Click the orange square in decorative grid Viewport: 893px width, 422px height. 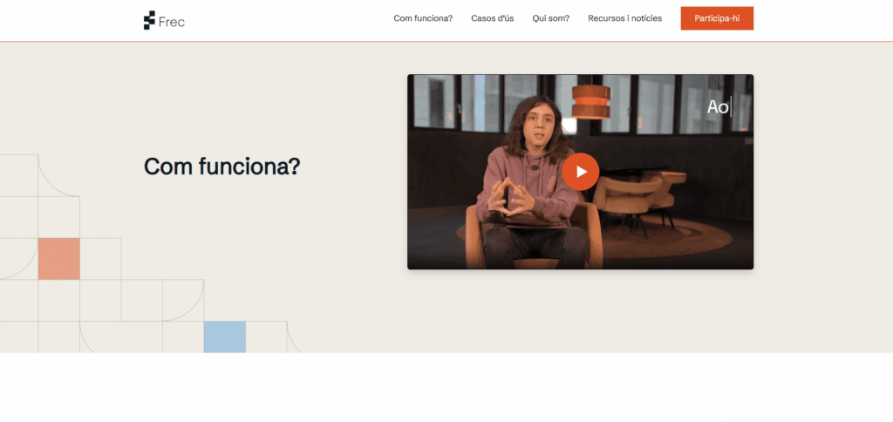pos(59,259)
